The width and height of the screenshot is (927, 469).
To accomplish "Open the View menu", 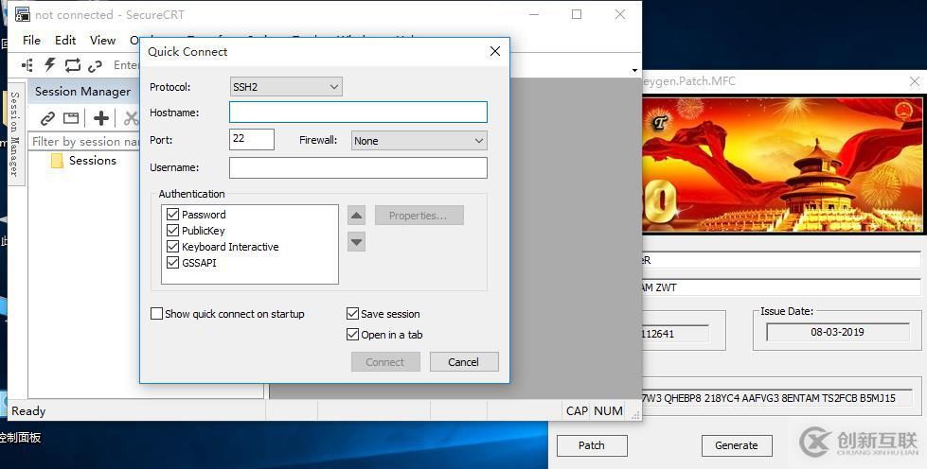I will (x=102, y=40).
